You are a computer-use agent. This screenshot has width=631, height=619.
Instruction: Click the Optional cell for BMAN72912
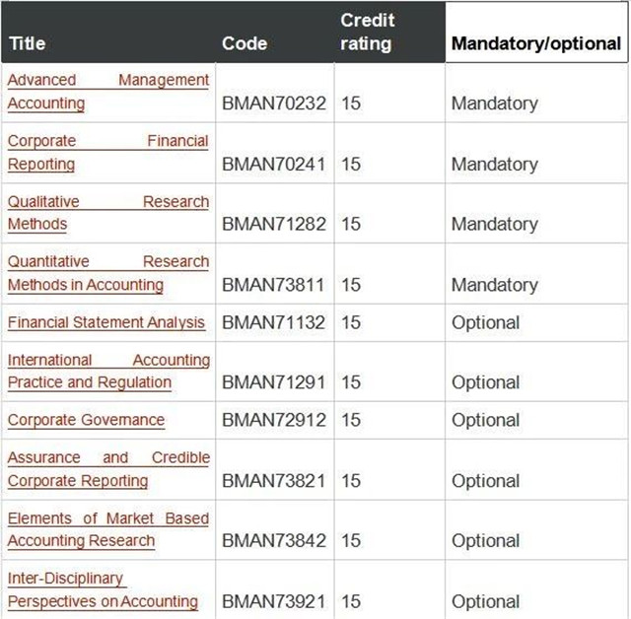point(485,420)
